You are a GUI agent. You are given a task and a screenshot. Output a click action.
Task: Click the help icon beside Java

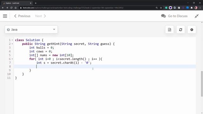pyautogui.click(x=9, y=30)
